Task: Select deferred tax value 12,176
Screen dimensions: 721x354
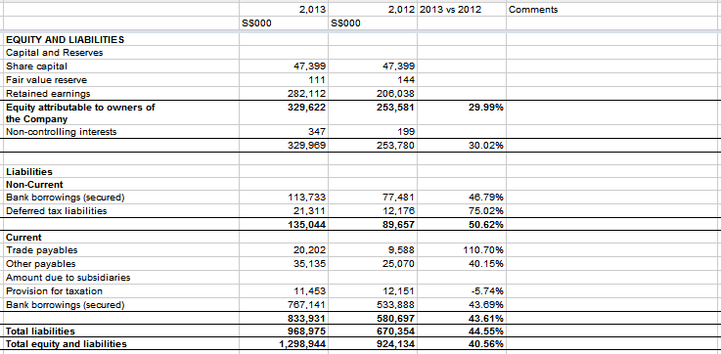Action: coord(373,211)
